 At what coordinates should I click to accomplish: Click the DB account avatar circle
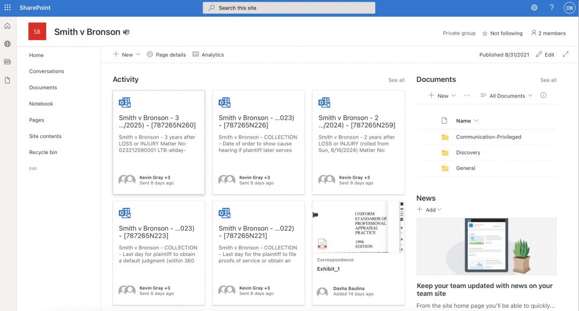pyautogui.click(x=569, y=7)
